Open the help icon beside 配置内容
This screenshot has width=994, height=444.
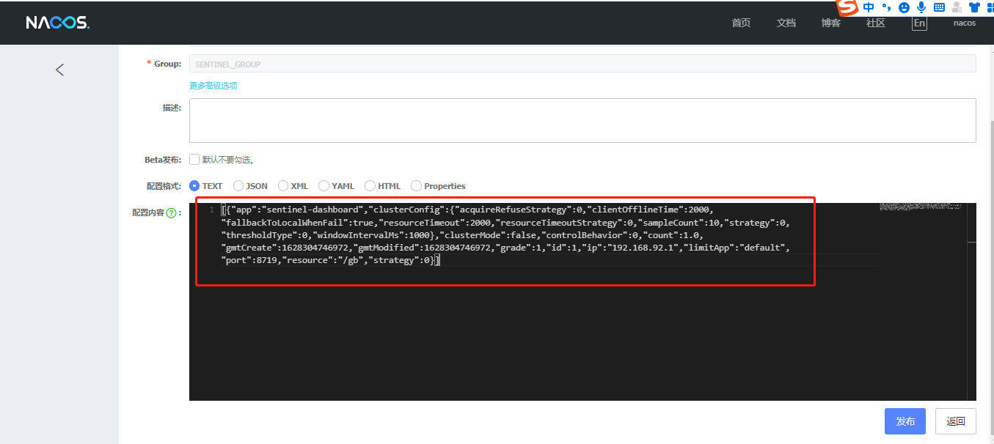[171, 213]
